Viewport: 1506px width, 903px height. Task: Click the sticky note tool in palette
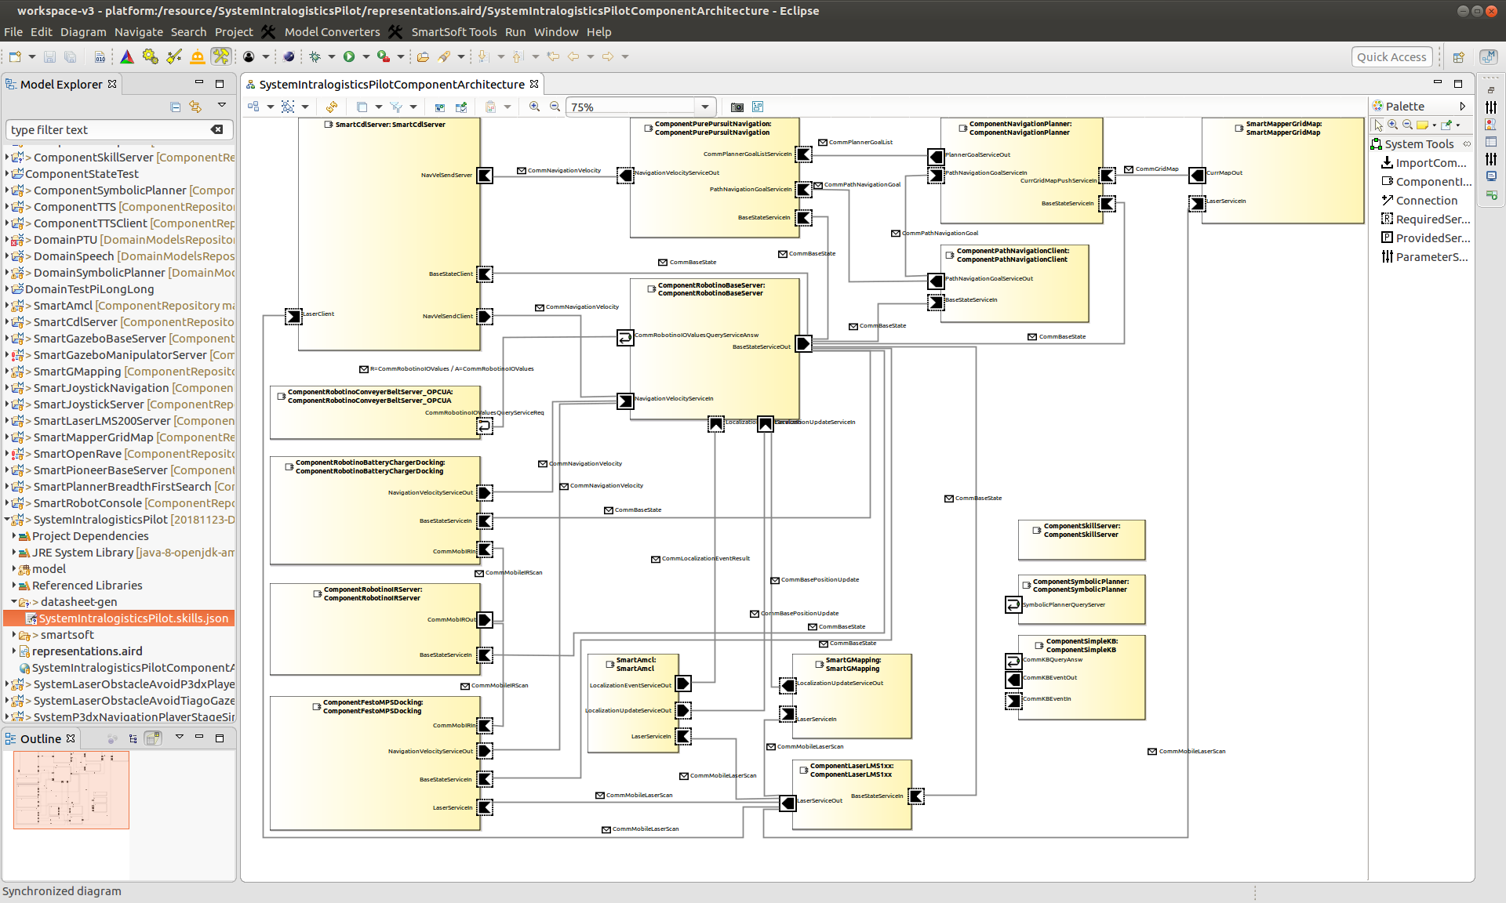(1422, 125)
